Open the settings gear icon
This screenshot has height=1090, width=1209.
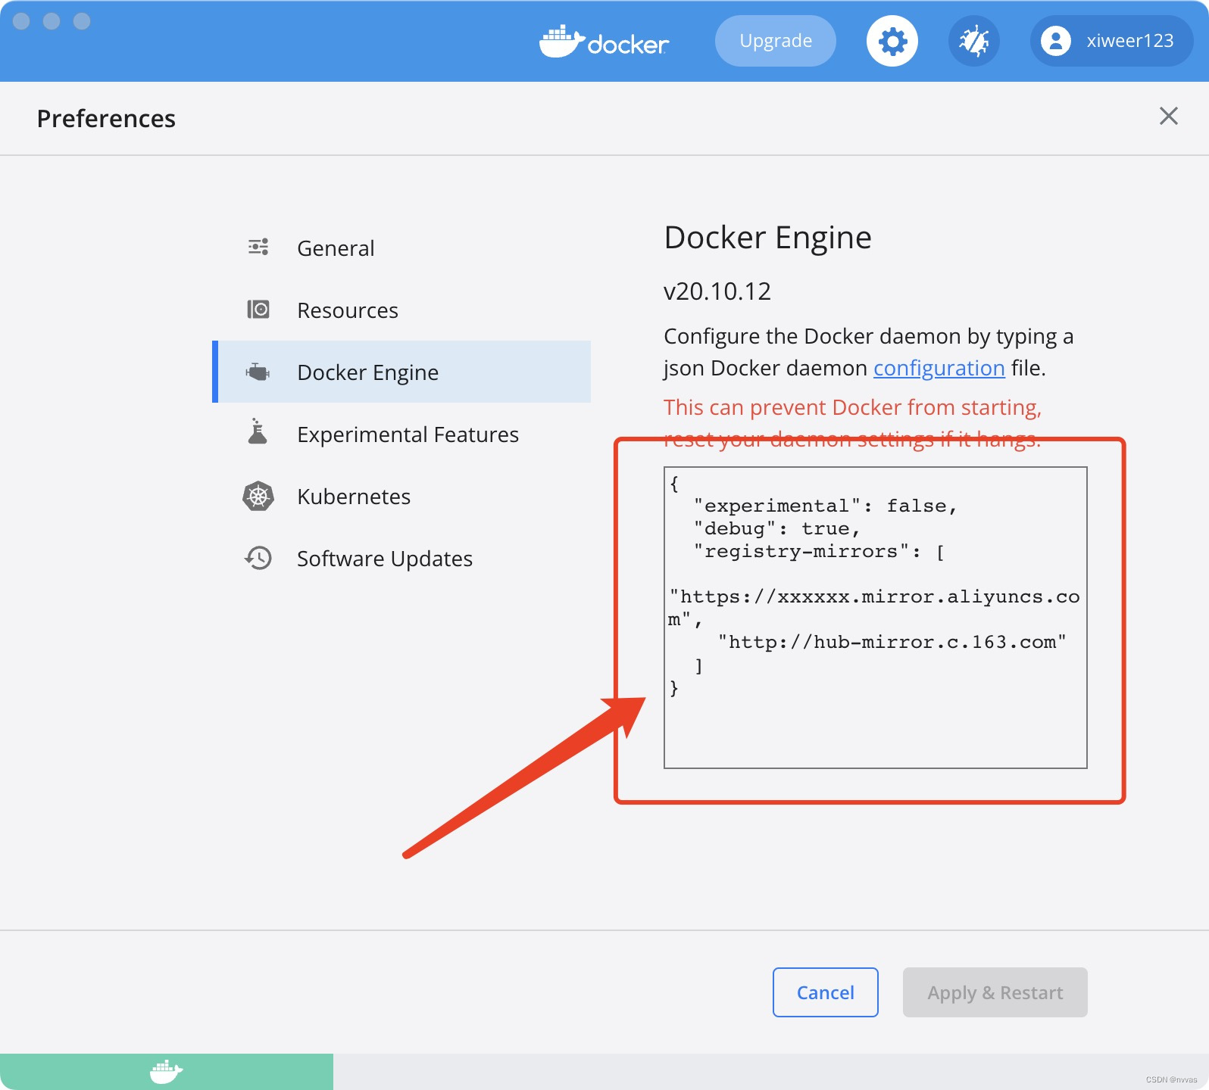point(892,41)
